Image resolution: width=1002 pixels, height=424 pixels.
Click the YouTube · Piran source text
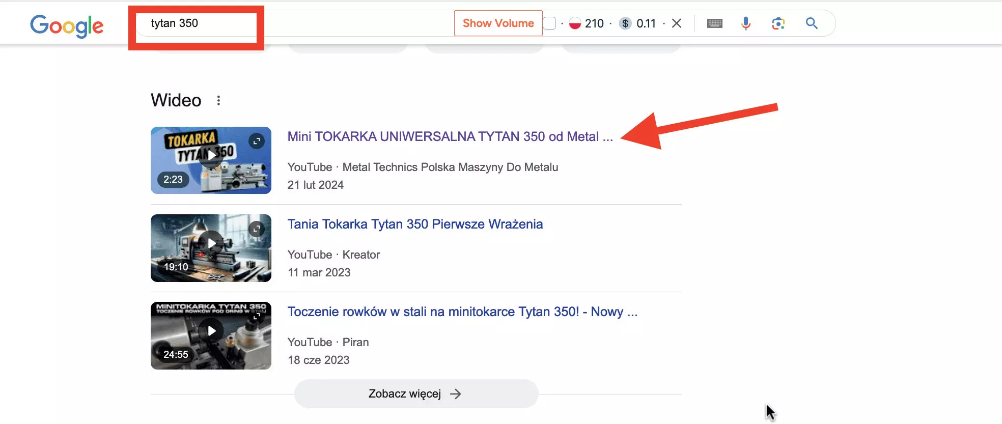point(328,342)
